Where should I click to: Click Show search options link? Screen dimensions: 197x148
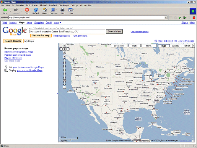point(140,32)
